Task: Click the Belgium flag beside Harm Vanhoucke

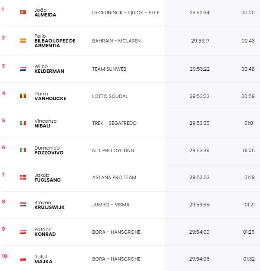Action: [23, 96]
